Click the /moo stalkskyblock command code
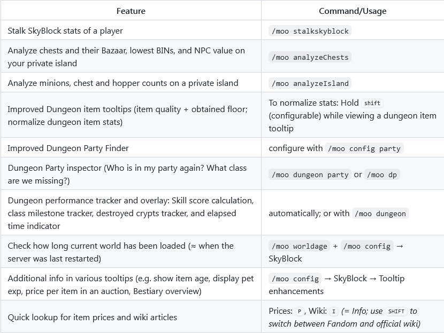 [x=310, y=31]
